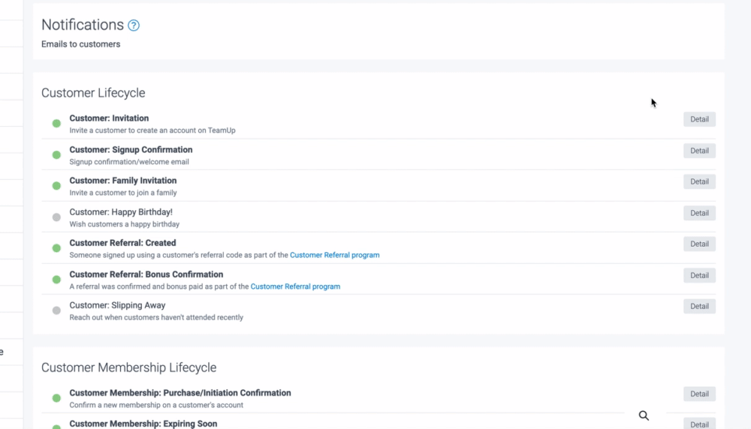
Task: Click gray status dot for Slipping Away
Action: point(56,310)
